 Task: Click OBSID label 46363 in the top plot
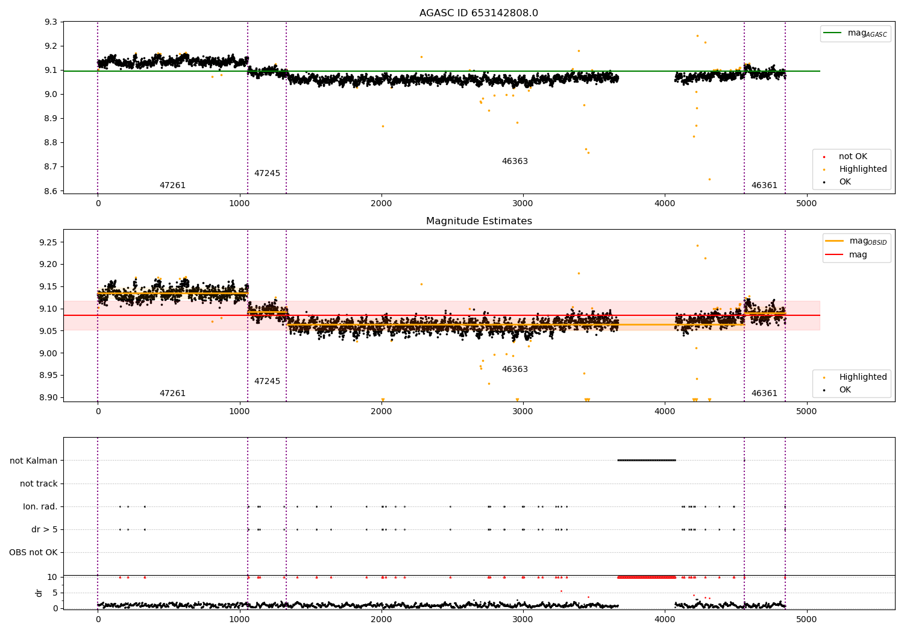[515, 162]
